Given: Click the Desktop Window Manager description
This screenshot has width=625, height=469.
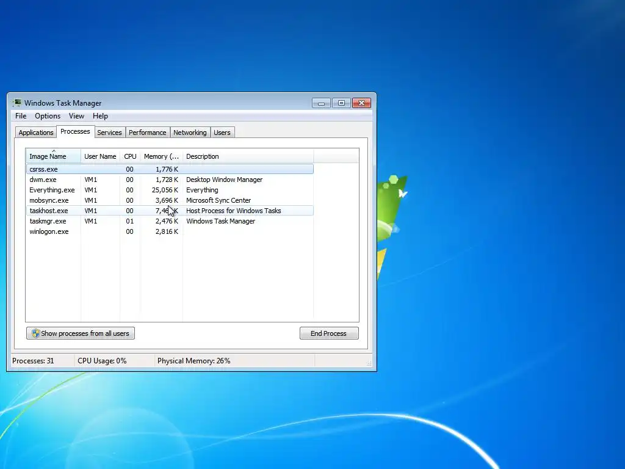Looking at the screenshot, I should [225, 180].
